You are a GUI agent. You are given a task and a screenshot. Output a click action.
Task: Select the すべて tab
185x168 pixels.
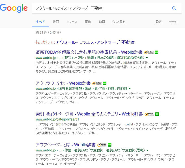coord(40,22)
